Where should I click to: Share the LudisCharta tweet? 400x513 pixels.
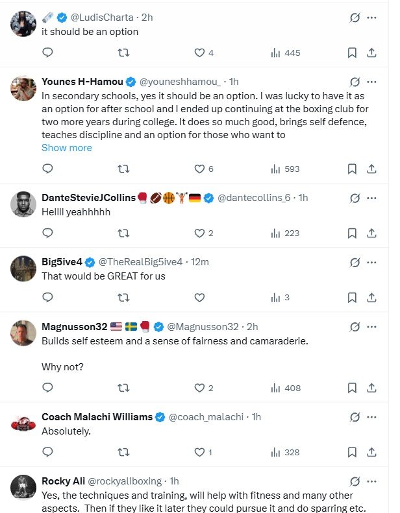point(371,53)
